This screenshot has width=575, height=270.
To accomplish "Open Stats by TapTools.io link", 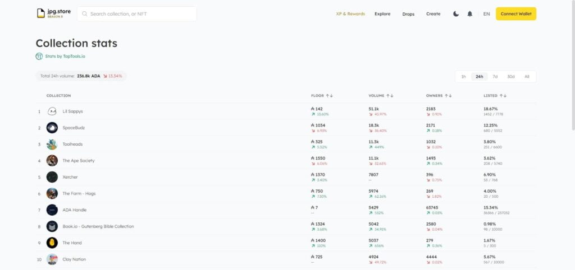I will point(65,57).
